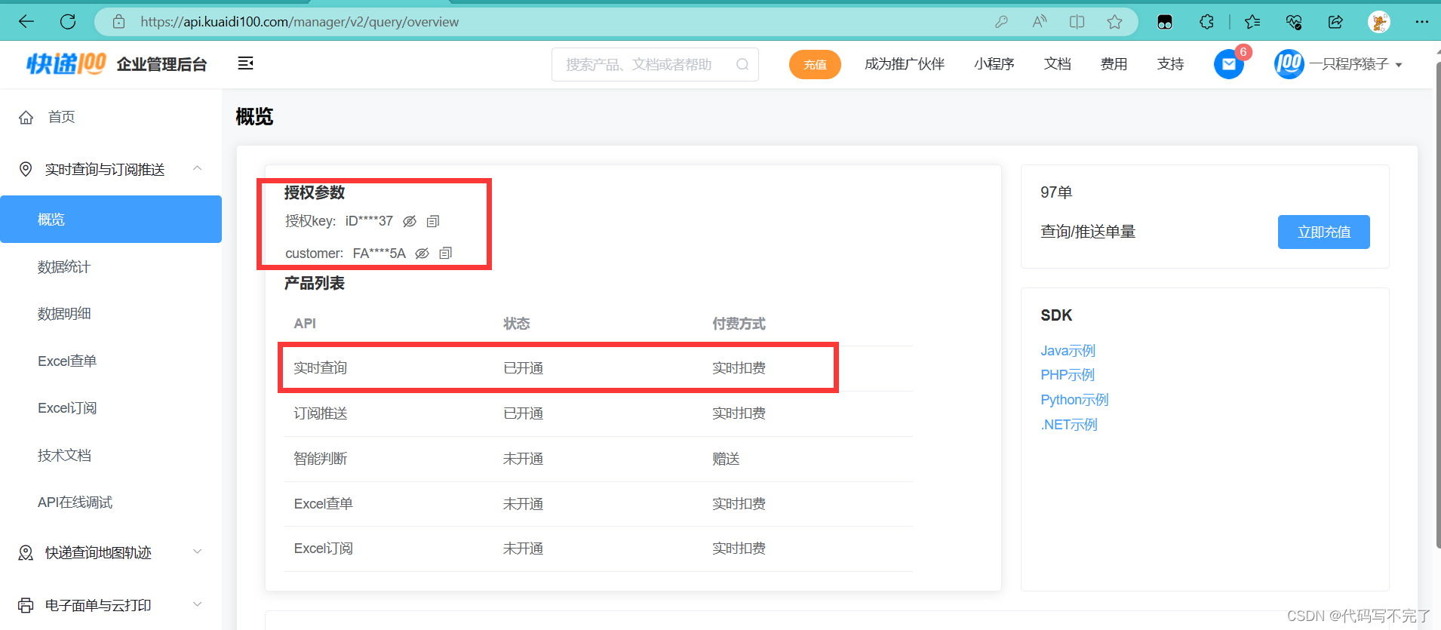Copy the customer value
This screenshot has width=1441, height=630.
[x=446, y=253]
